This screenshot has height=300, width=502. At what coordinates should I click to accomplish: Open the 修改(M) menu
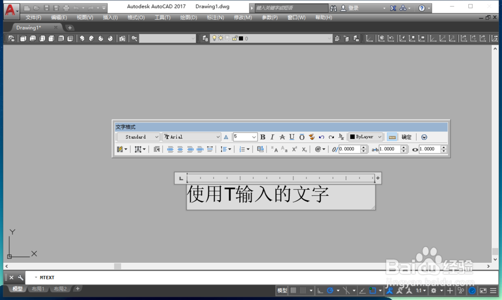[242, 18]
